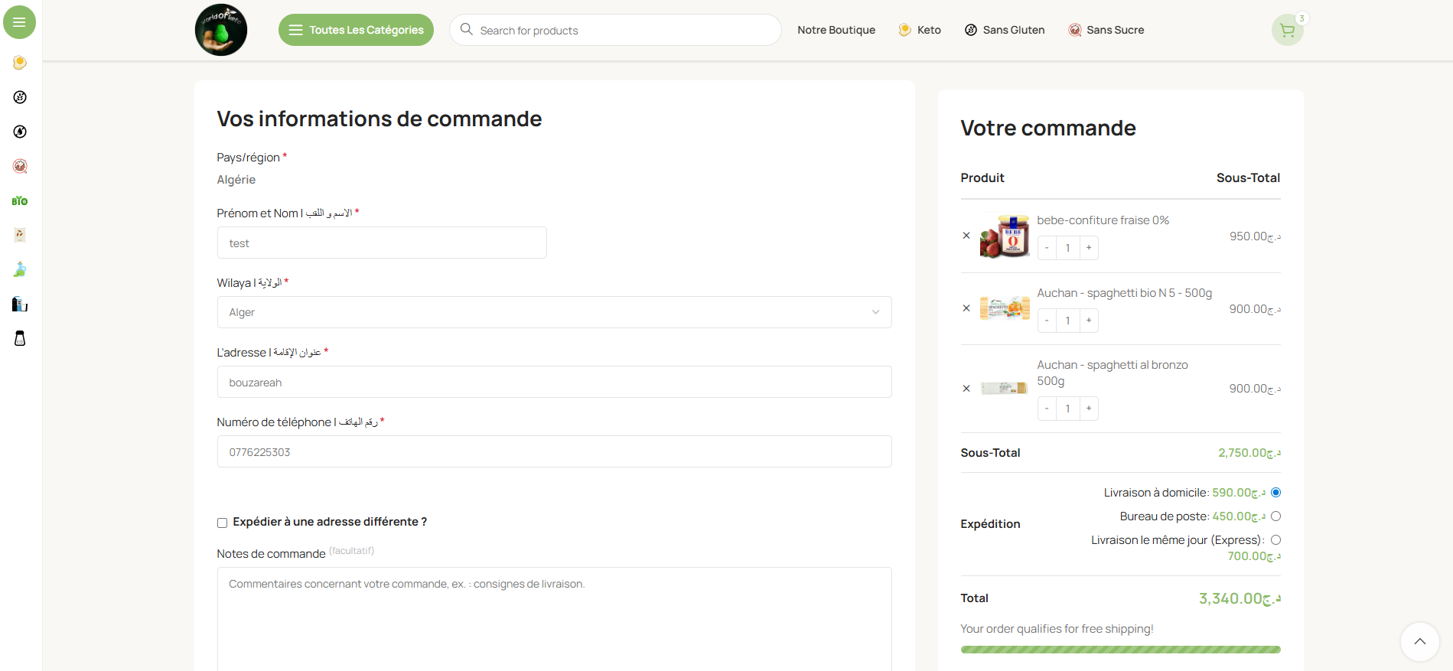Click the World of Keto logo

click(x=221, y=30)
